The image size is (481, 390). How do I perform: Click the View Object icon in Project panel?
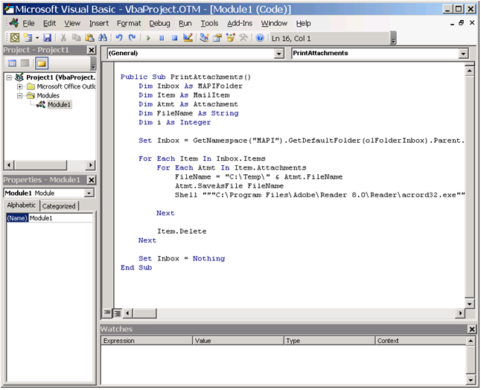[x=25, y=63]
